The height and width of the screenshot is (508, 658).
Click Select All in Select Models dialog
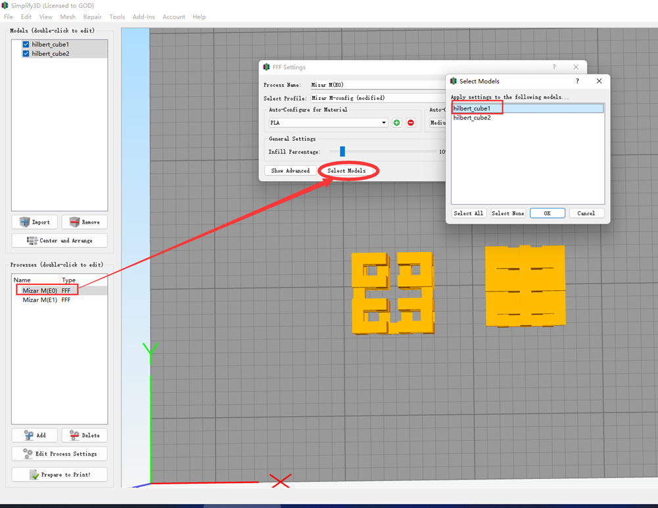(468, 213)
